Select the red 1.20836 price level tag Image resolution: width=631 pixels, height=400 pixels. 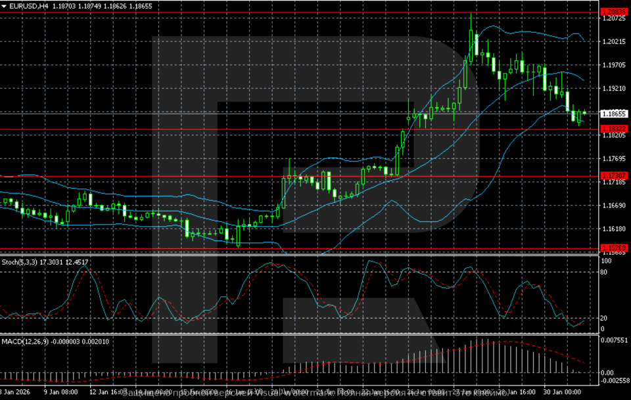pos(614,12)
